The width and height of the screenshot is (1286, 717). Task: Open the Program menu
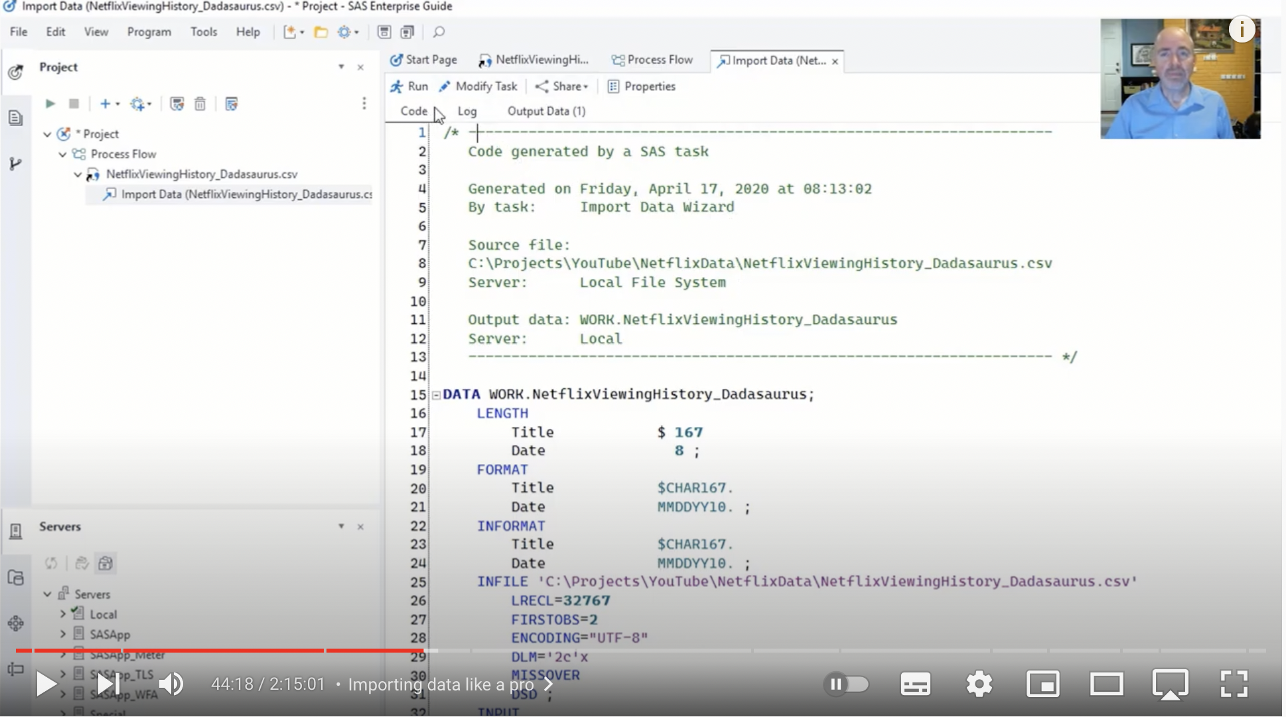coord(149,32)
